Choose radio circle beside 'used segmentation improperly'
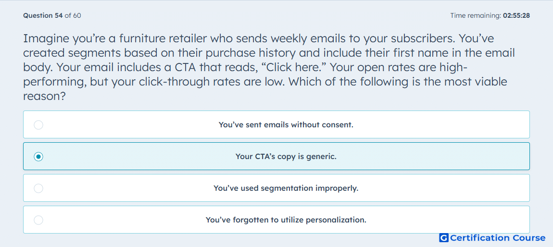This screenshot has height=247, width=553. coord(38,188)
